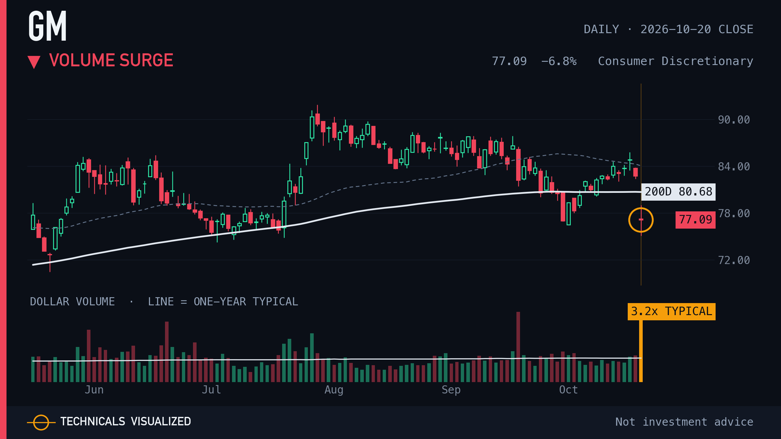Image resolution: width=781 pixels, height=439 pixels.
Task: Click the red down-triangle next to VOLUME SURGE
Action: [x=34, y=62]
